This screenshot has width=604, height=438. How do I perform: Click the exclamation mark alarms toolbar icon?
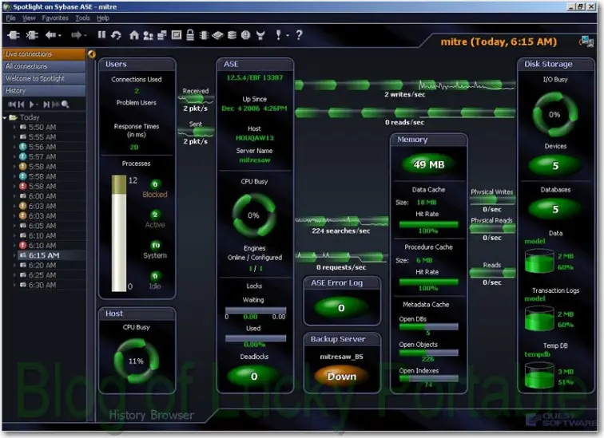pyautogui.click(x=278, y=35)
